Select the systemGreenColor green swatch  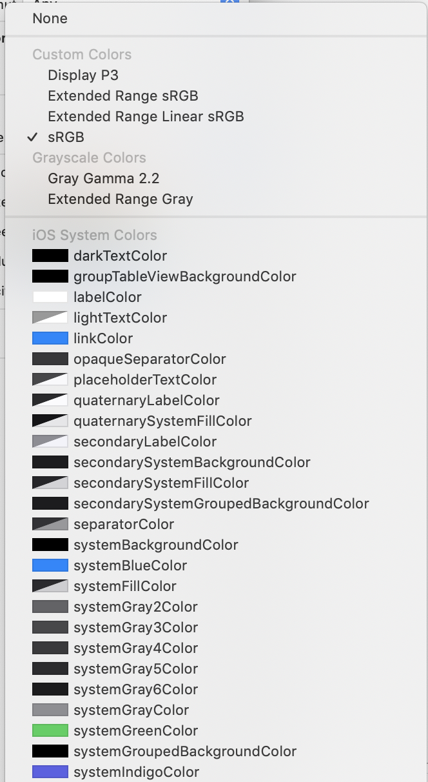click(x=50, y=731)
